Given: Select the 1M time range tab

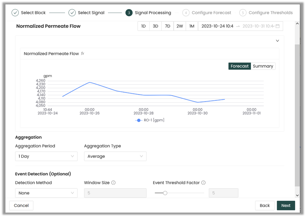Looking at the screenshot, I should 192,26.
